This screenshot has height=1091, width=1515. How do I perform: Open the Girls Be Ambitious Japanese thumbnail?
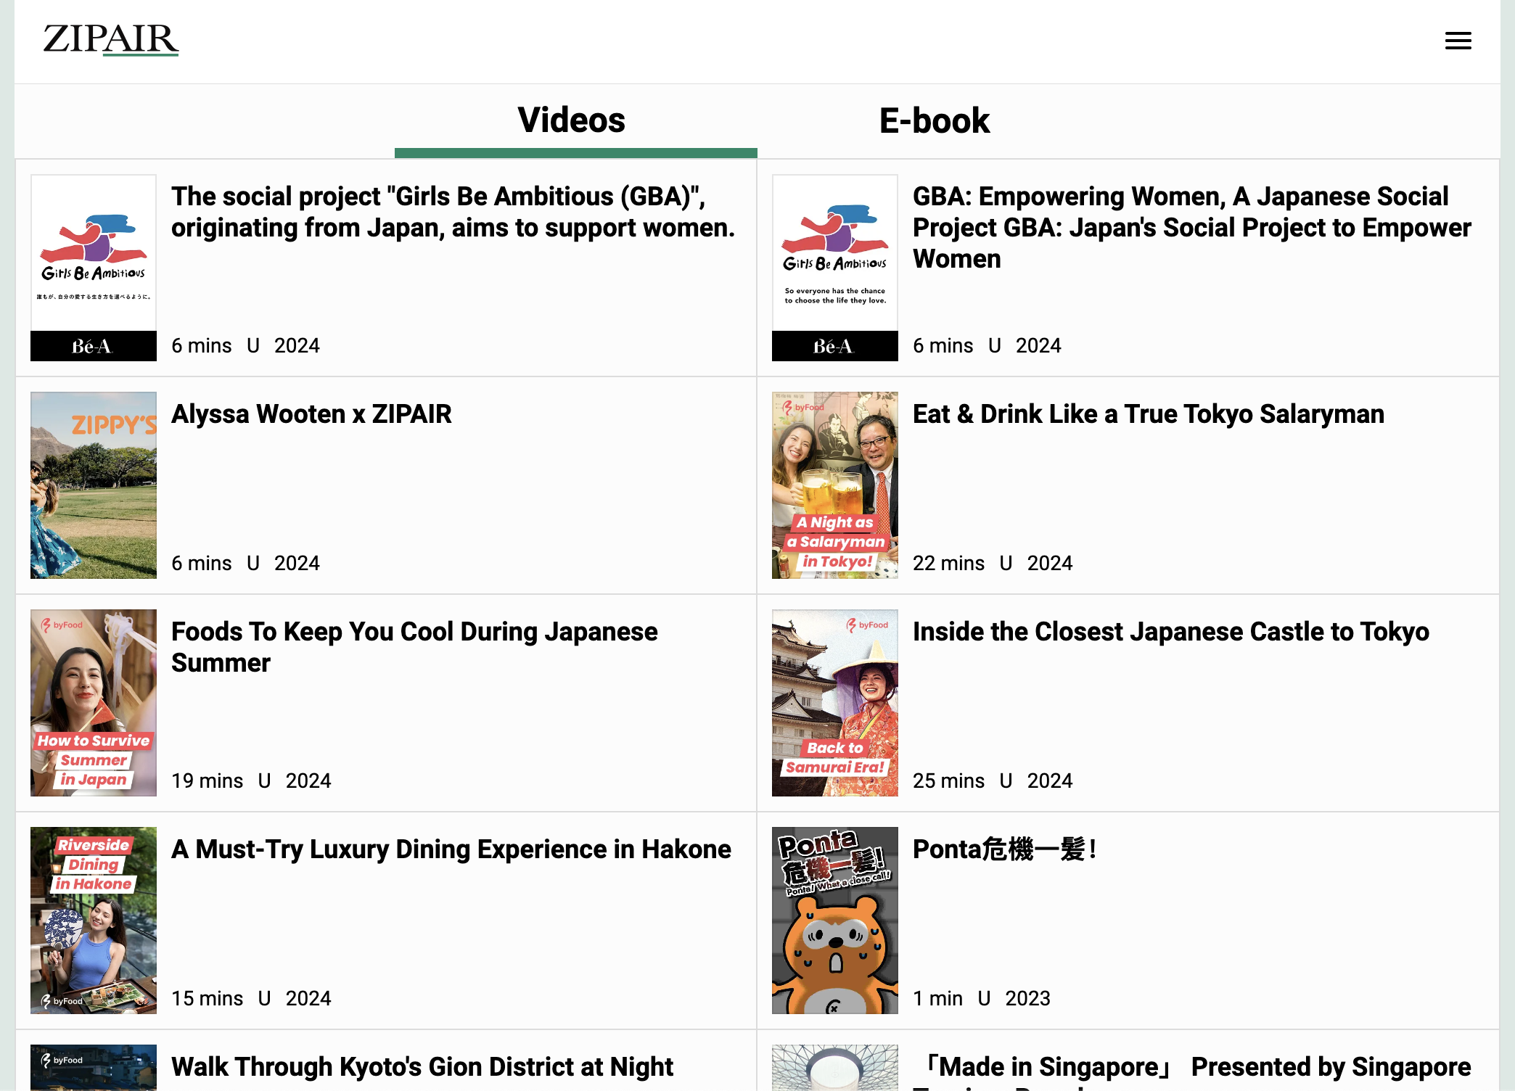pos(94,268)
